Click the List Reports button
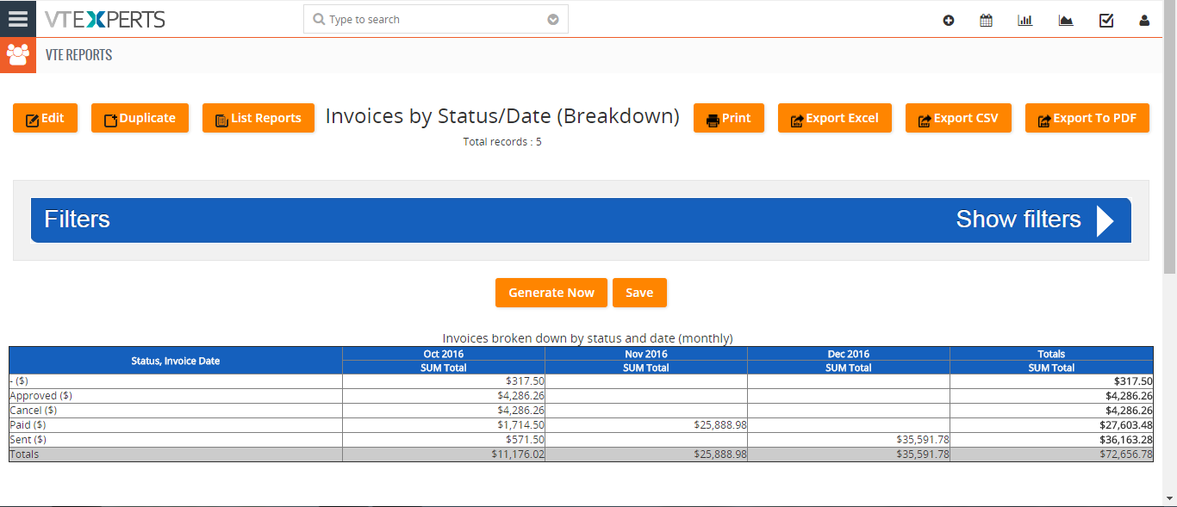This screenshot has height=507, width=1177. pyautogui.click(x=258, y=118)
